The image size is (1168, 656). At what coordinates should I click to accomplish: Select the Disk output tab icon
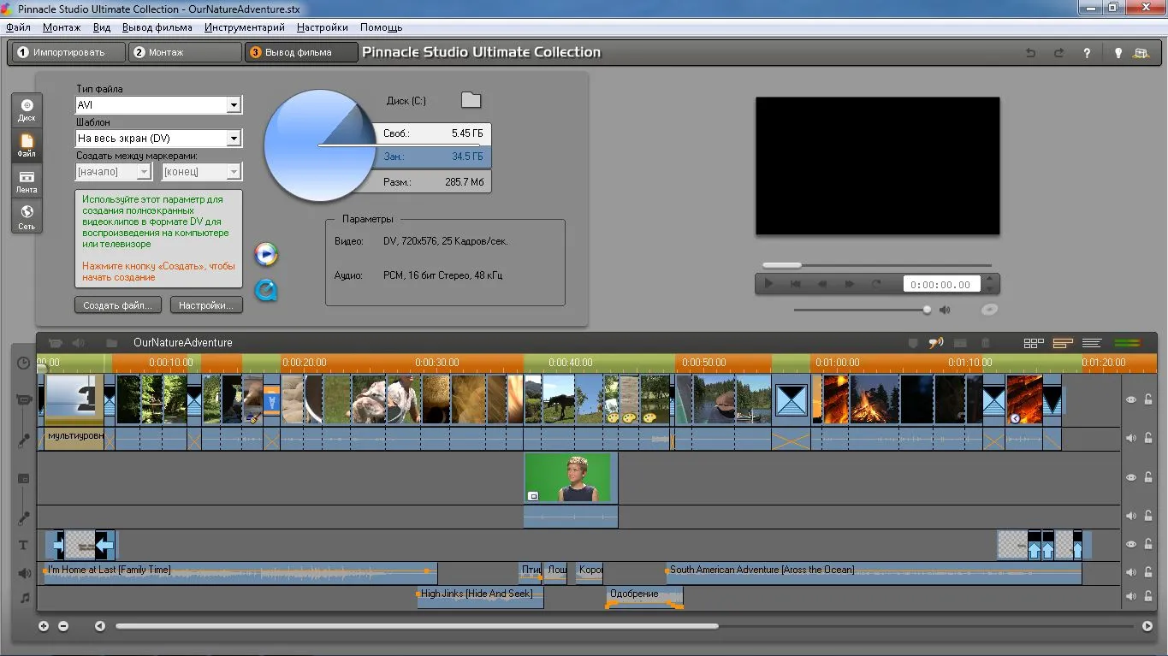(x=27, y=109)
